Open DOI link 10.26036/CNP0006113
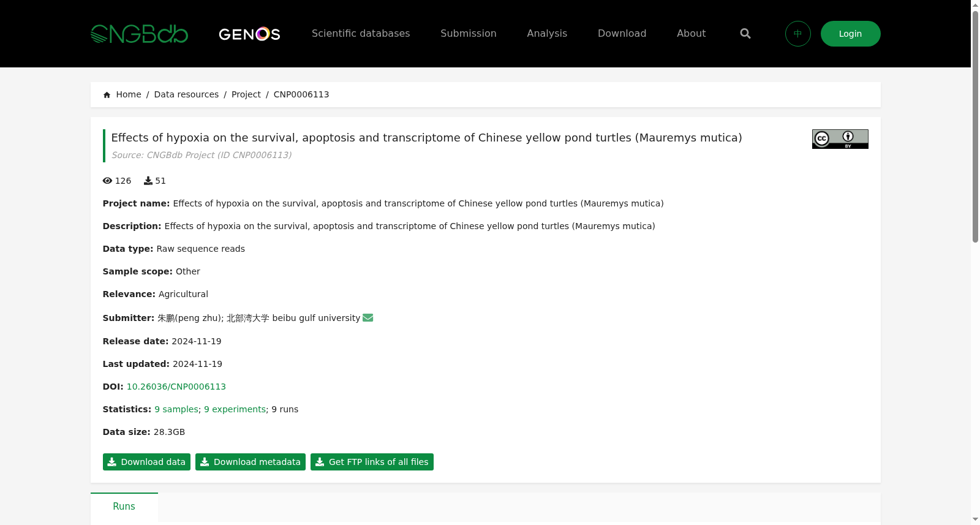This screenshot has width=980, height=525. (x=176, y=387)
